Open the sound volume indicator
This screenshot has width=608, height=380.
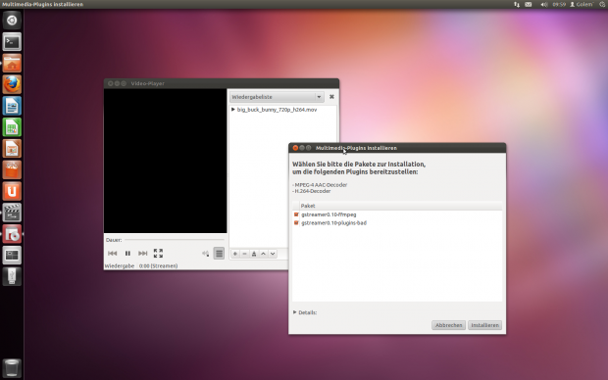[544, 4]
